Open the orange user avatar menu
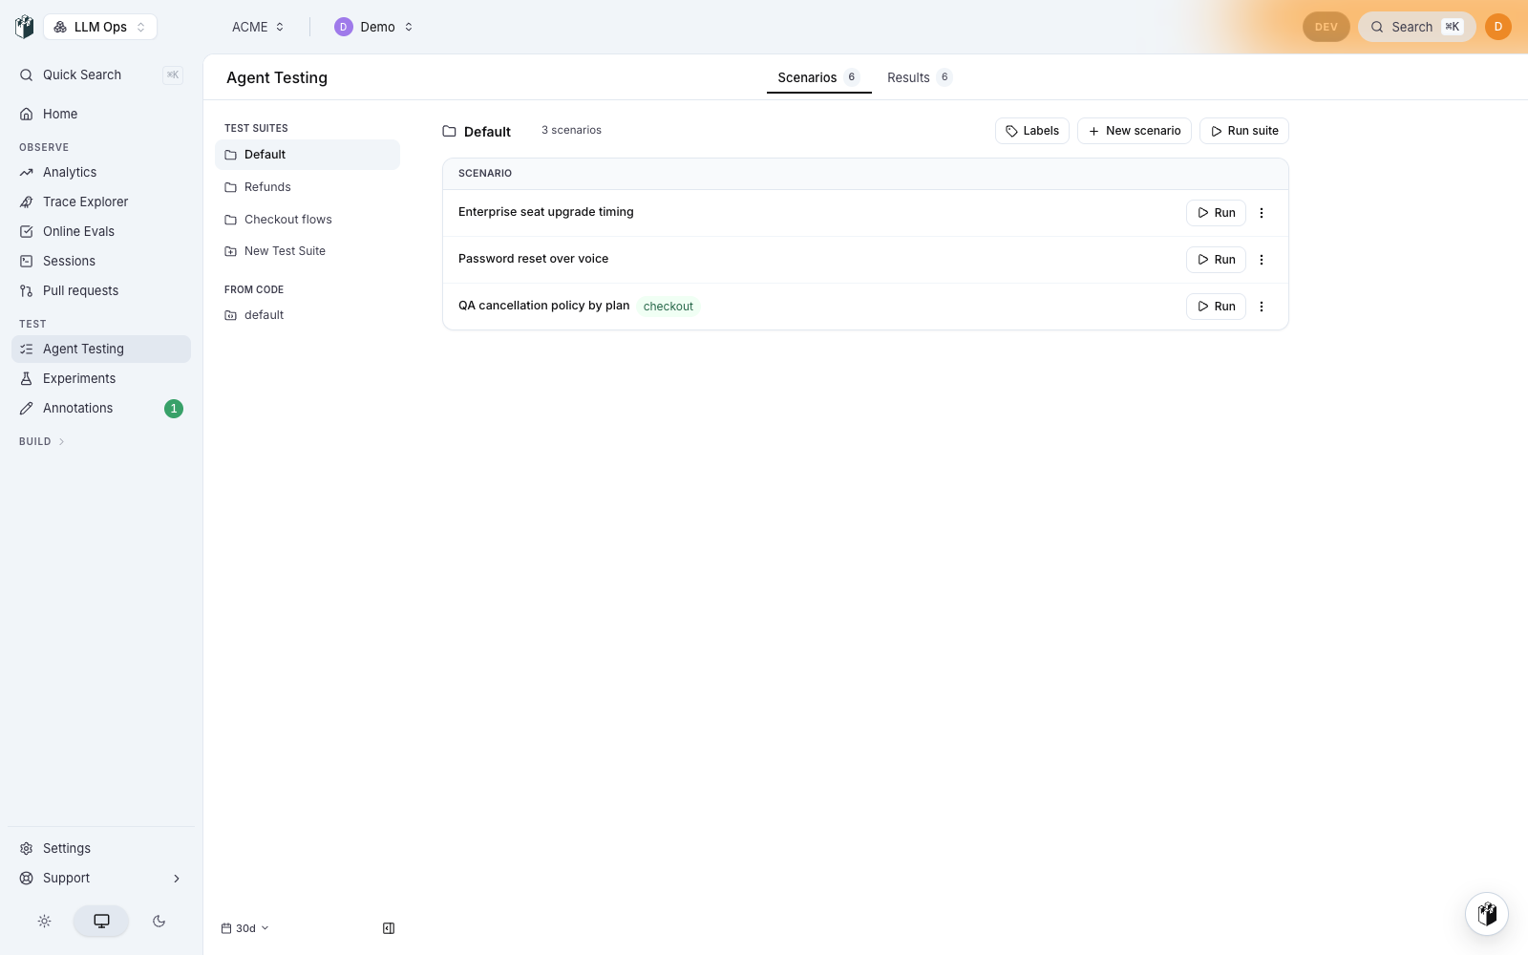This screenshot has height=955, width=1528. [x=1498, y=27]
